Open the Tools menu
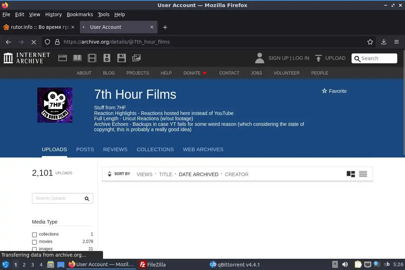The image size is (405, 270). coord(104,14)
